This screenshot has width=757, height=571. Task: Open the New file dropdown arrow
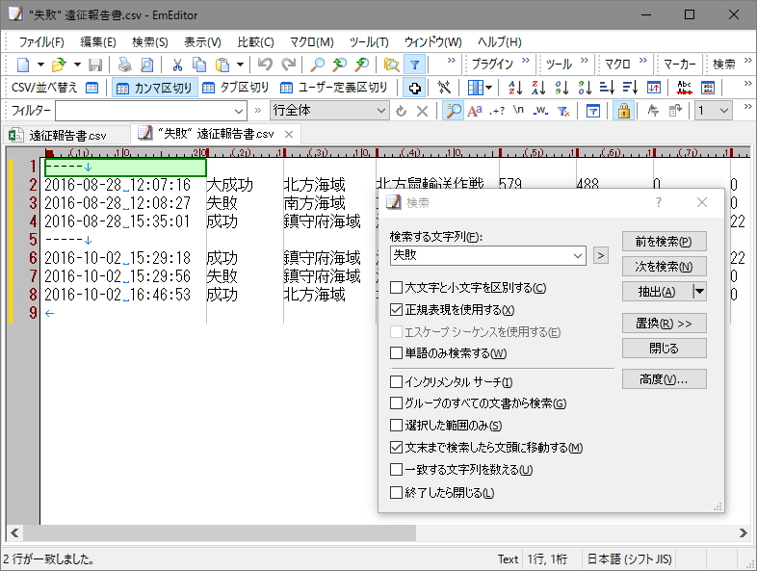40,65
